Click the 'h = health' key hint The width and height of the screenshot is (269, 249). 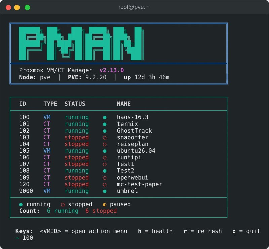coord(155,231)
